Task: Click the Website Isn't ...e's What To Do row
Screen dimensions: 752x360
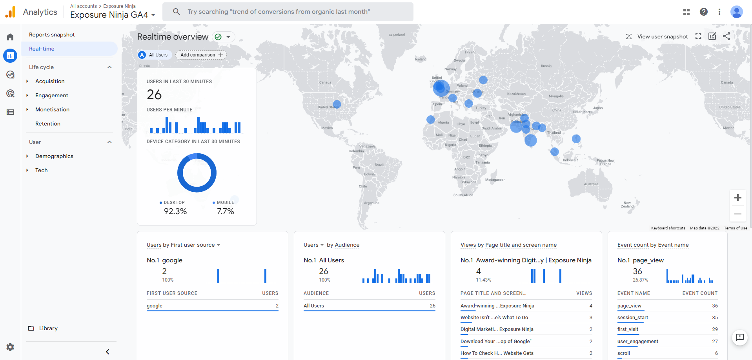Action: [526, 318]
